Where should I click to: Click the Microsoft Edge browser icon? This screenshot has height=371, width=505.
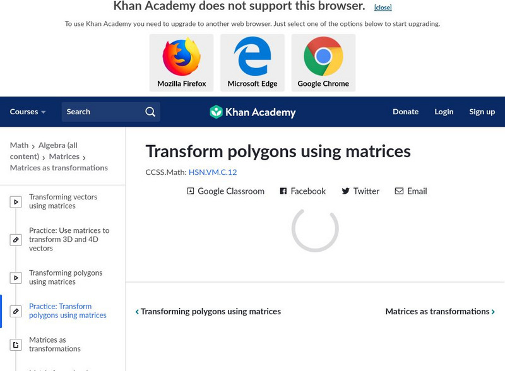pyautogui.click(x=252, y=57)
